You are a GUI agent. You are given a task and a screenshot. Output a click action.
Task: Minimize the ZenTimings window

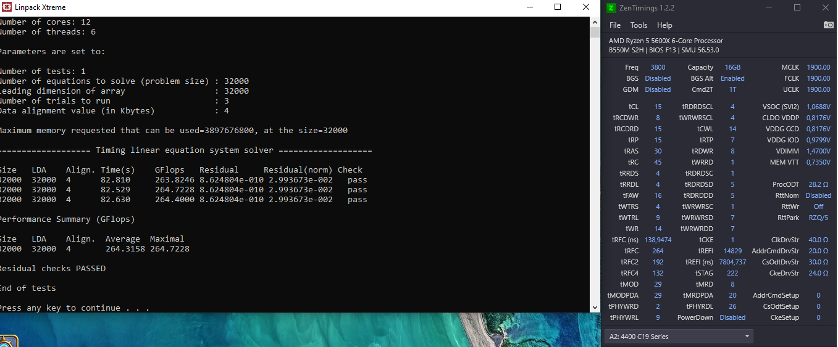(x=768, y=7)
